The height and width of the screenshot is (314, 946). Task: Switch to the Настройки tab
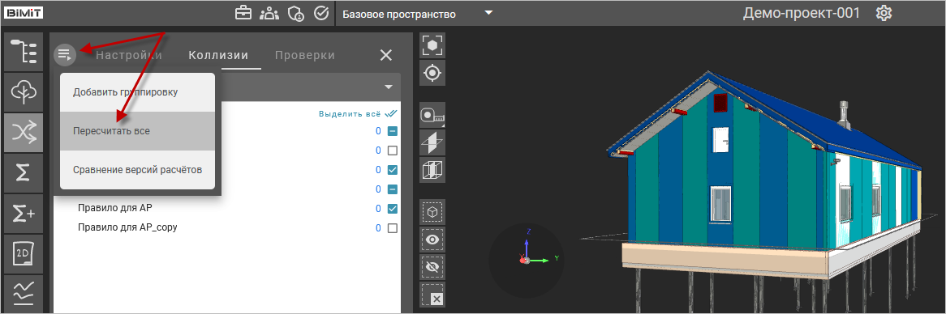(x=129, y=55)
